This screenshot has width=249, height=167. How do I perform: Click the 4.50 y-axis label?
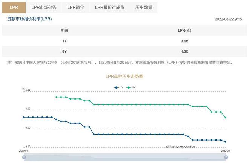pyautogui.click(x=28, y=109)
